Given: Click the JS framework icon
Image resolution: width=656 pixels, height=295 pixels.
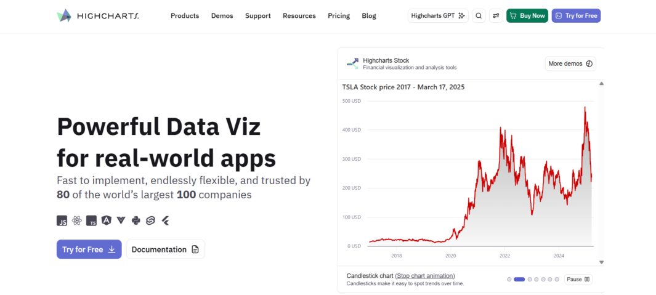Looking at the screenshot, I should coord(62,221).
